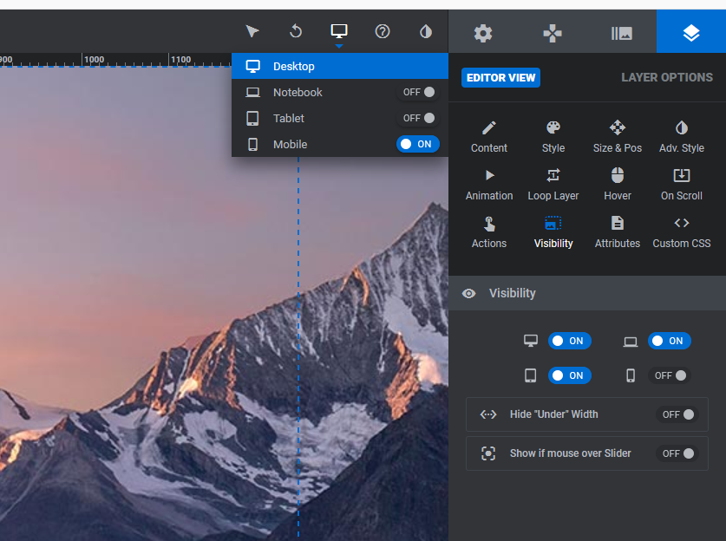Open the Size & Pos option
This screenshot has height=541, width=726.
click(618, 137)
